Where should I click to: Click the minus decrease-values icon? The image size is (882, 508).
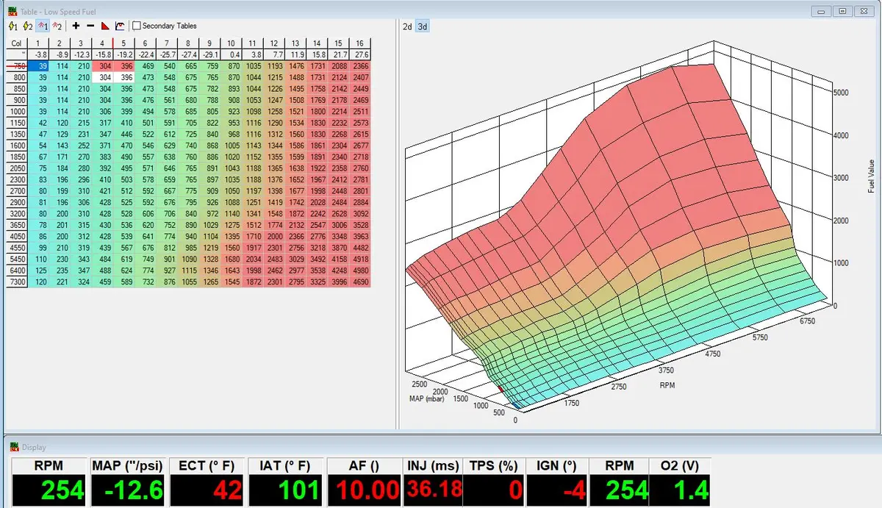[x=90, y=26]
